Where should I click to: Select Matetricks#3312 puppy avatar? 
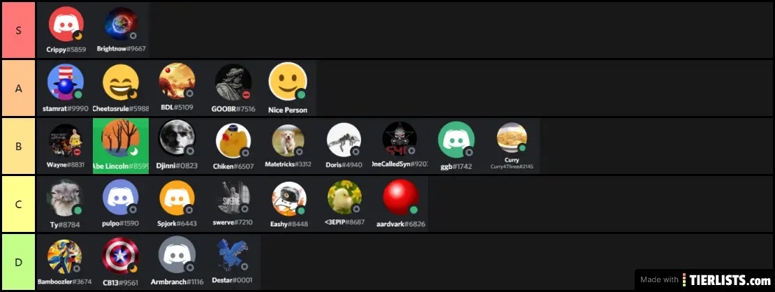[x=288, y=140]
